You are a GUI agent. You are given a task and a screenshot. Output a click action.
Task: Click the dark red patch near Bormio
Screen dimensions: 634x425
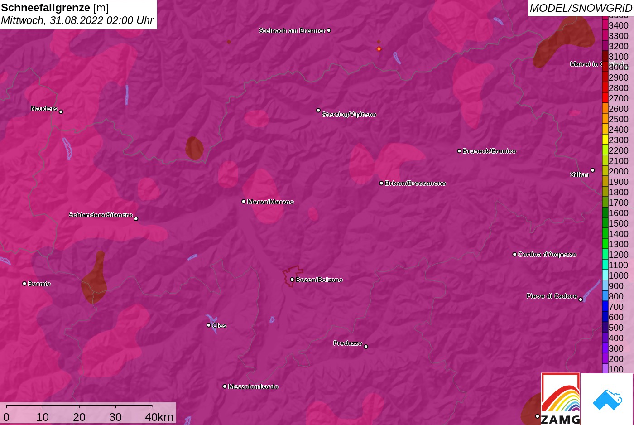click(x=95, y=278)
